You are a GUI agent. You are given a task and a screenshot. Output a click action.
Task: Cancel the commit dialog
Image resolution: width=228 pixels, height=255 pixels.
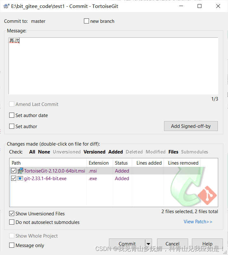pos(173,244)
